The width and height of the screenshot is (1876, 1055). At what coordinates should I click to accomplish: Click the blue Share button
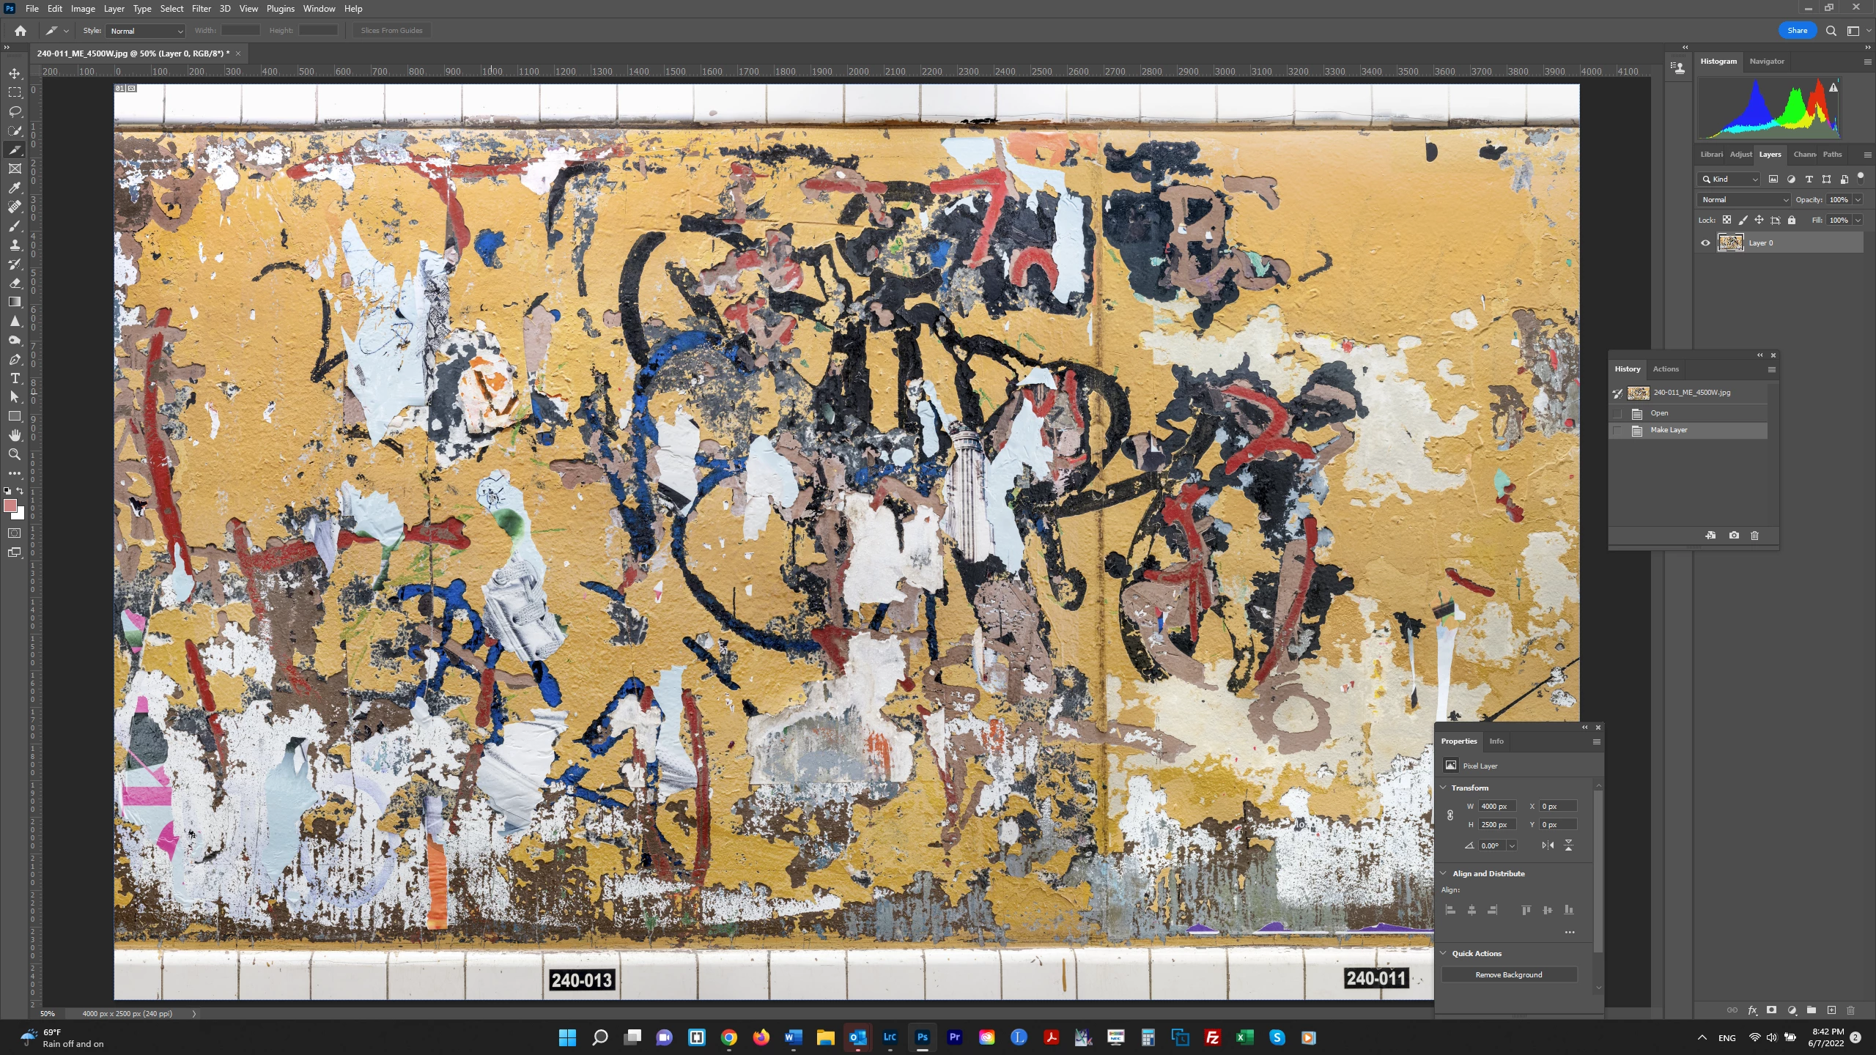(1797, 31)
